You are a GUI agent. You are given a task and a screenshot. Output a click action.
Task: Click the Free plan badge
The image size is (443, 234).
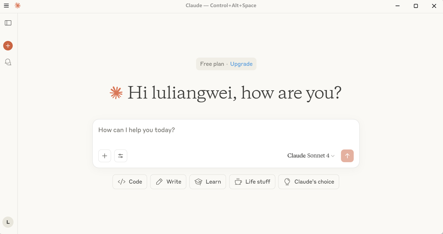[212, 64]
